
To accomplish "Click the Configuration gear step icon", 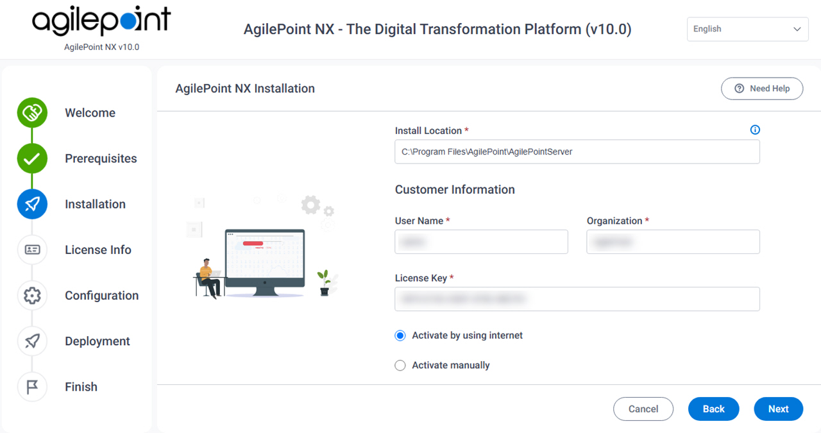I will pyautogui.click(x=32, y=295).
